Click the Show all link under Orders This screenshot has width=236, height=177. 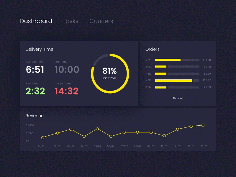point(178,98)
